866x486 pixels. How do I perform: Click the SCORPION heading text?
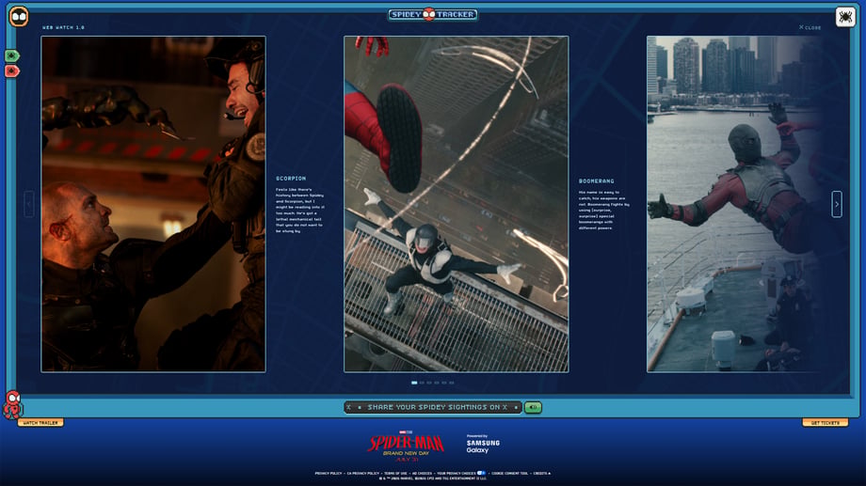tap(291, 179)
